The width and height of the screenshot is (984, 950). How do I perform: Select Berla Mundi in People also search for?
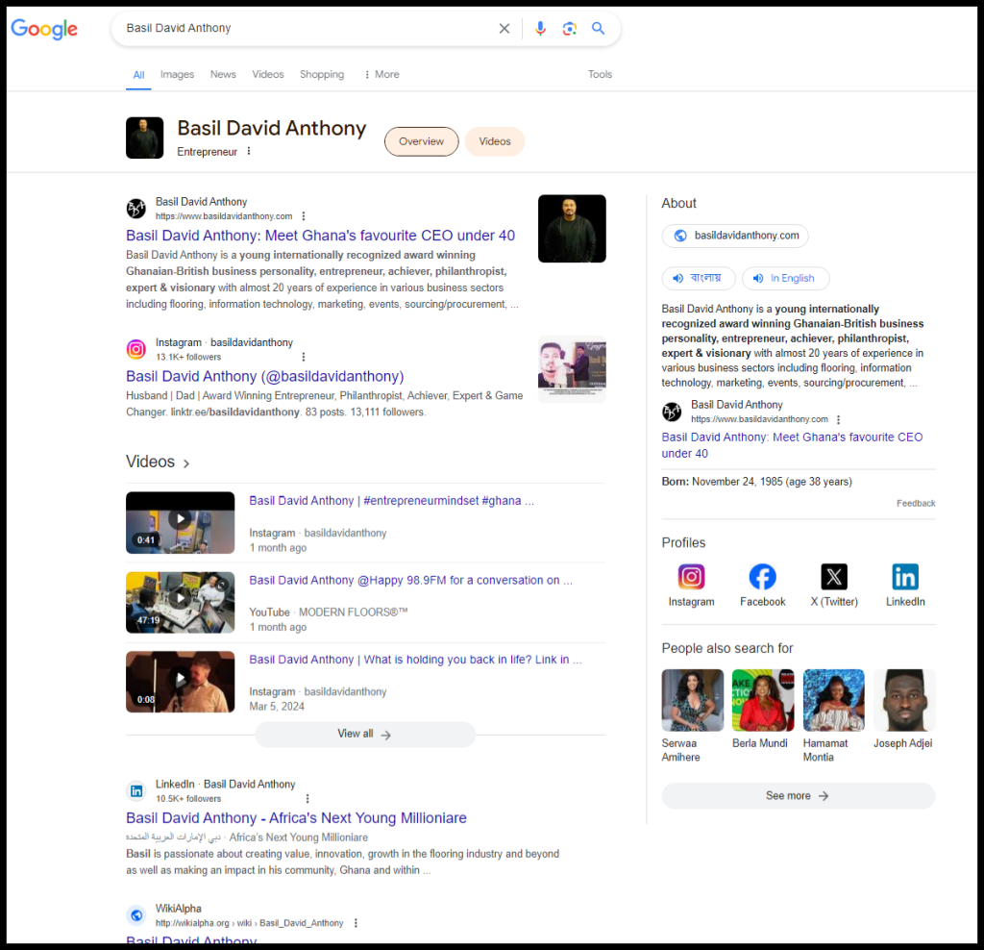coord(762,710)
